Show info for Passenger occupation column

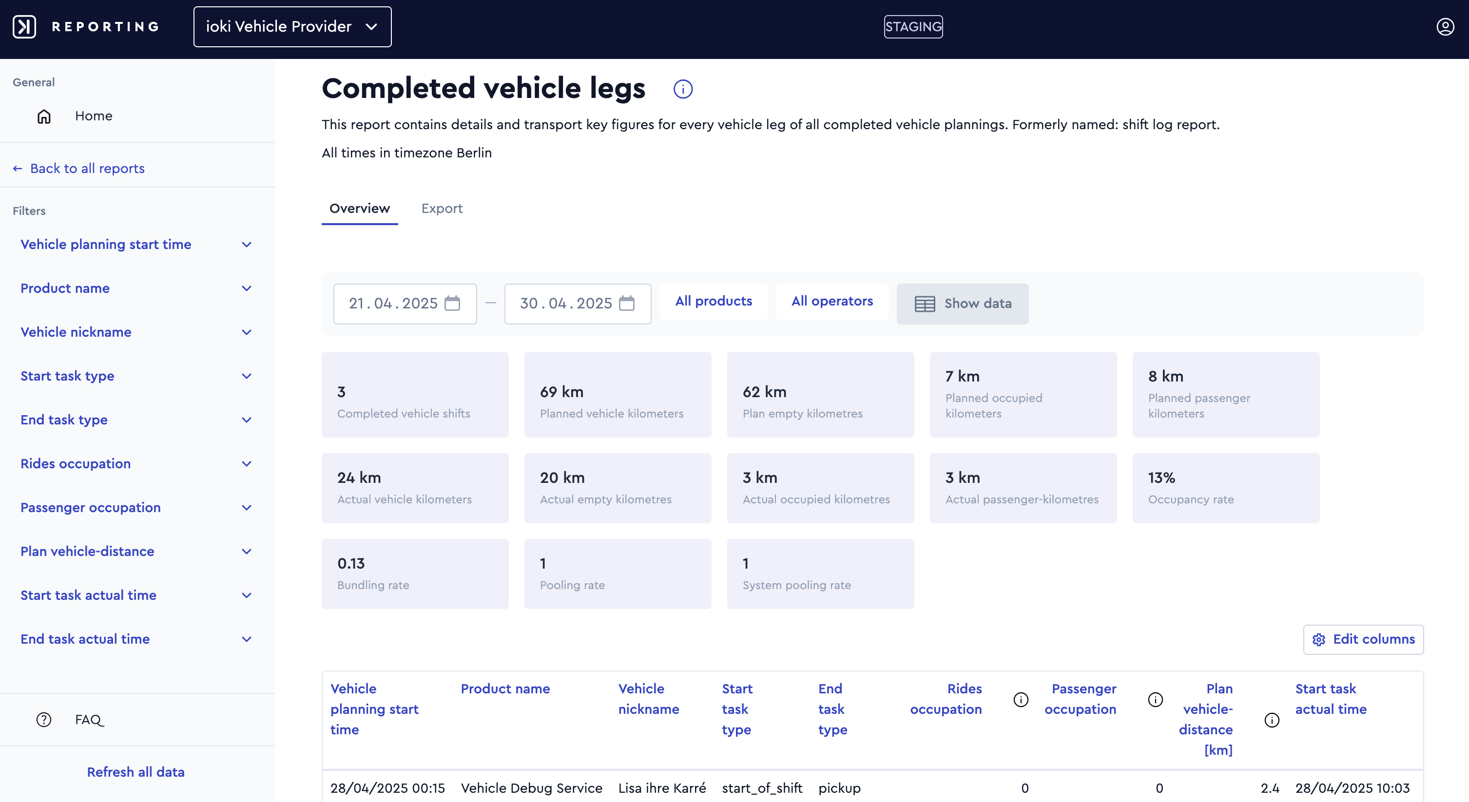point(1155,699)
